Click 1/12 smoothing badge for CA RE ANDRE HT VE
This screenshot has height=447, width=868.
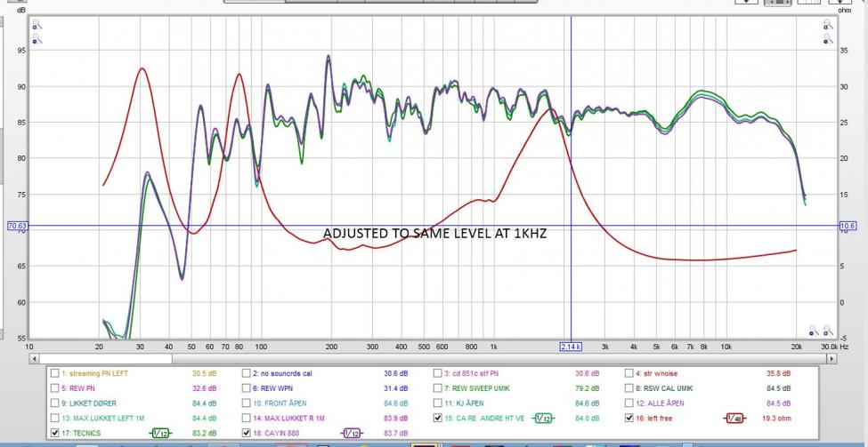(x=544, y=419)
